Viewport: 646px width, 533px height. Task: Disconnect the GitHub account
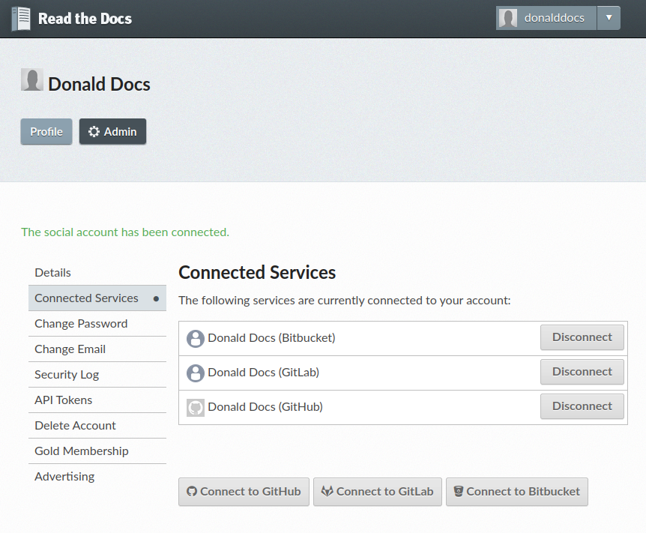[582, 406]
